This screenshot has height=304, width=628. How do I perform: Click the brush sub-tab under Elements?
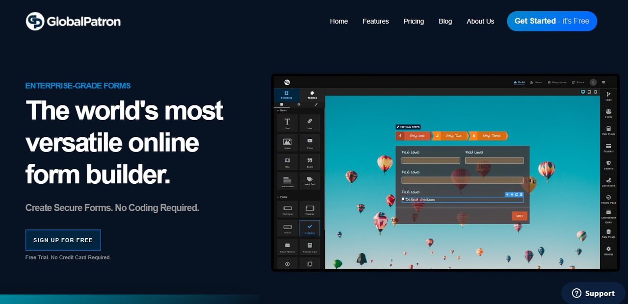click(x=316, y=104)
